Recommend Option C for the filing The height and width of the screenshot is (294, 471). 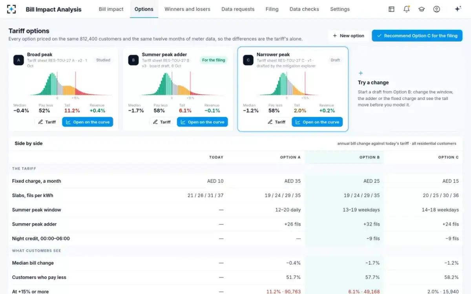tap(417, 36)
